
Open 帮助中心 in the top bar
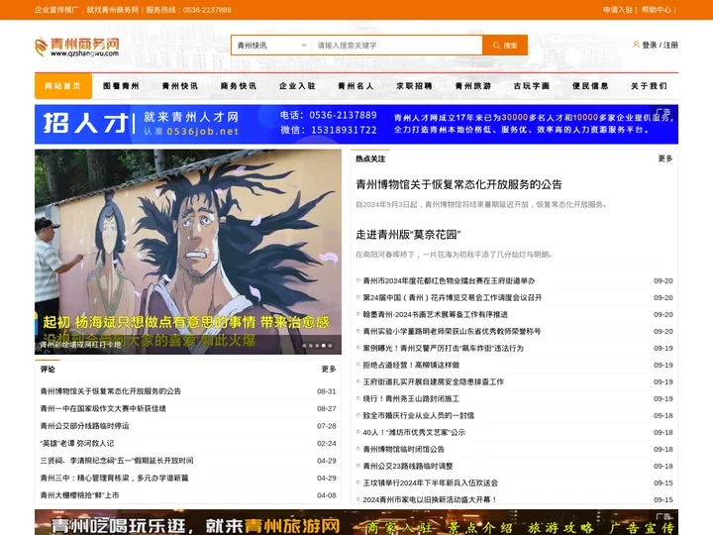pos(657,10)
